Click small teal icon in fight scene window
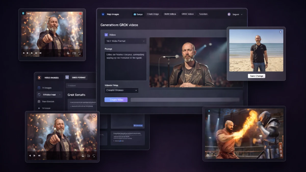The width and height of the screenshot is (306, 172). click(209, 111)
